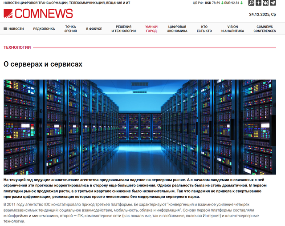
Task: Click the server room article image
Action: click(x=140, y=127)
